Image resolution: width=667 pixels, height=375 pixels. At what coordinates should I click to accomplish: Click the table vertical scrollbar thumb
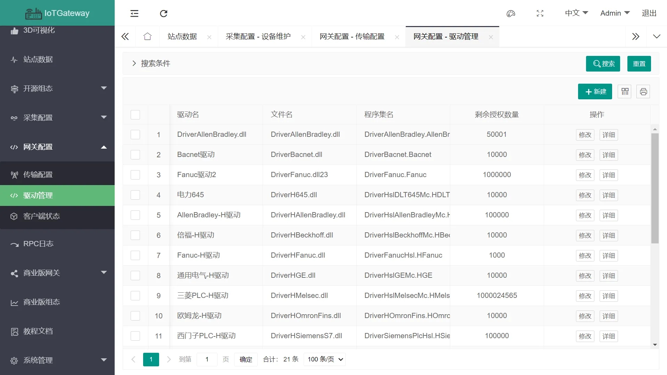point(655,187)
